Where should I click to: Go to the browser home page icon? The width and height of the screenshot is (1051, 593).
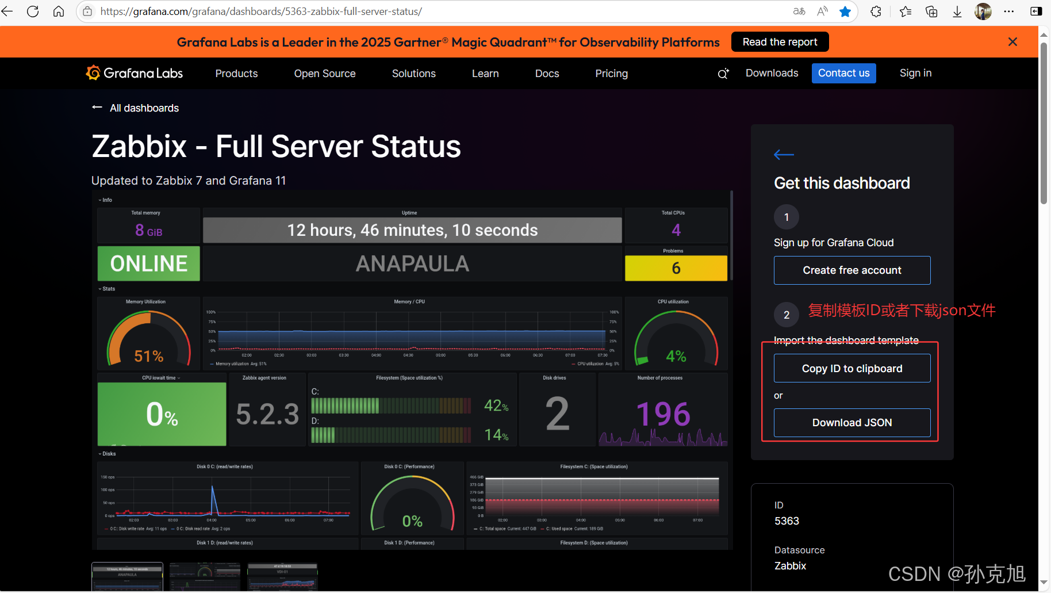[x=59, y=12]
